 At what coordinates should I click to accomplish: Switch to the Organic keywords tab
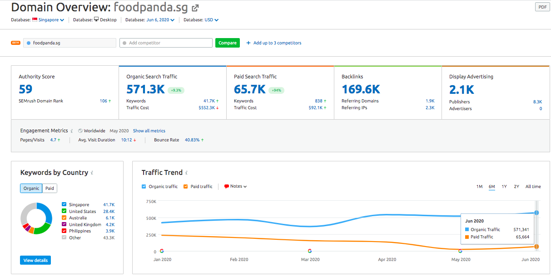click(31, 189)
